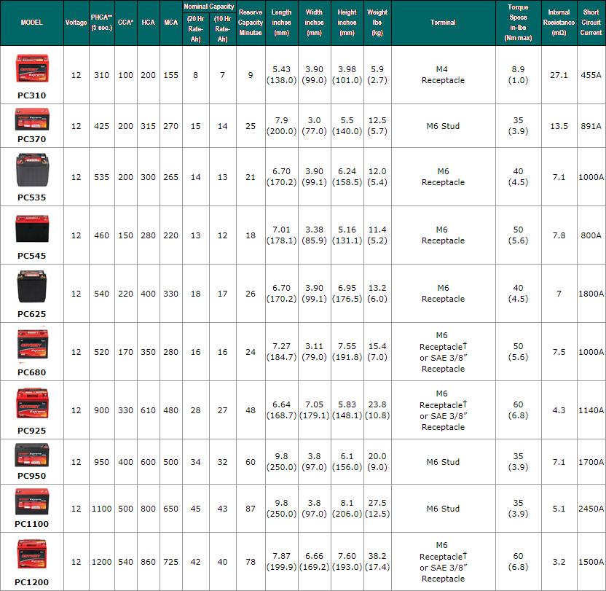Image resolution: width=606 pixels, height=591 pixels.
Task: Open the PC535 battery picture
Action: pyautogui.click(x=32, y=171)
